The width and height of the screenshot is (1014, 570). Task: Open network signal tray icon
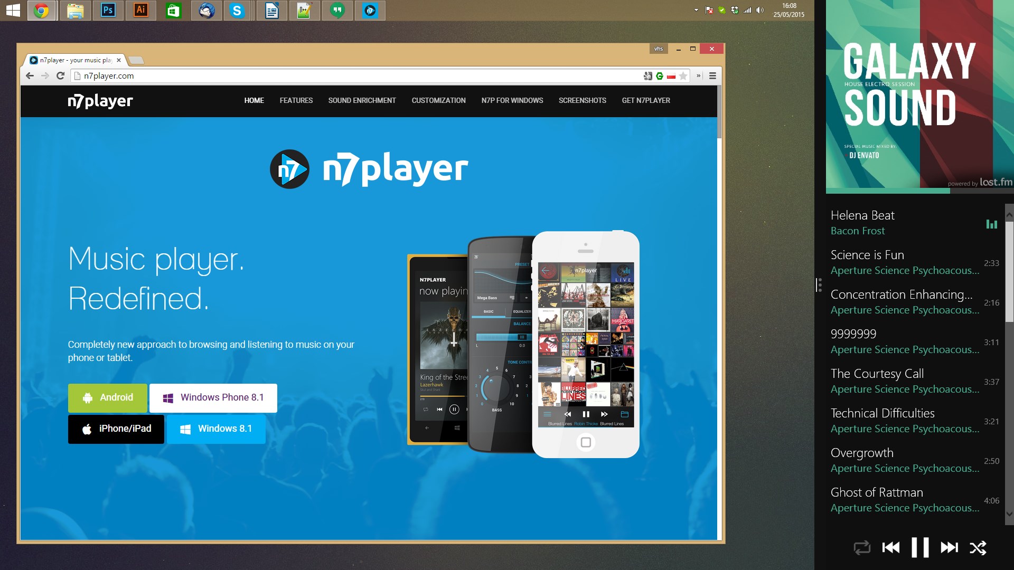[747, 10]
